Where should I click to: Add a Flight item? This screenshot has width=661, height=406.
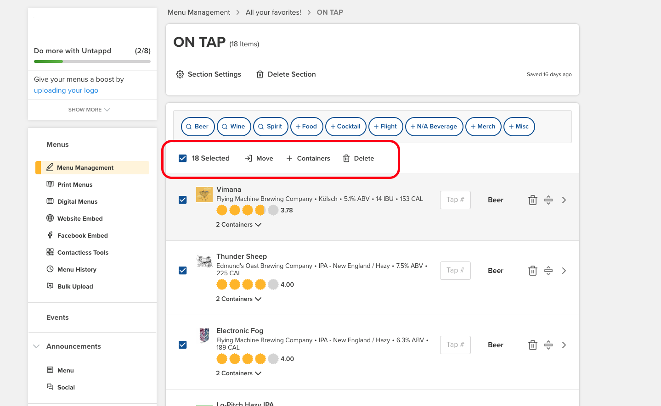[x=386, y=127]
